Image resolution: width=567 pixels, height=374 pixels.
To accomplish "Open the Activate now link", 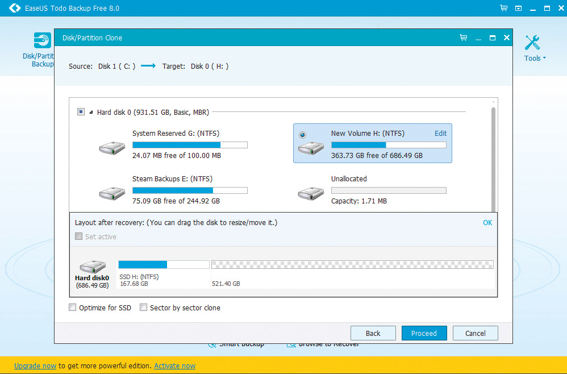I will pyautogui.click(x=174, y=366).
